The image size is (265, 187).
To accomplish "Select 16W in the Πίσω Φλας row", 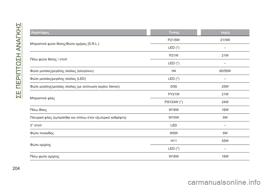I will pos(225,110).
